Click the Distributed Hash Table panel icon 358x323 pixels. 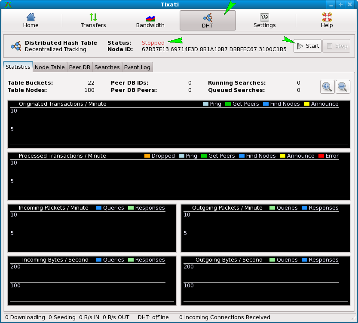pyautogui.click(x=16, y=46)
